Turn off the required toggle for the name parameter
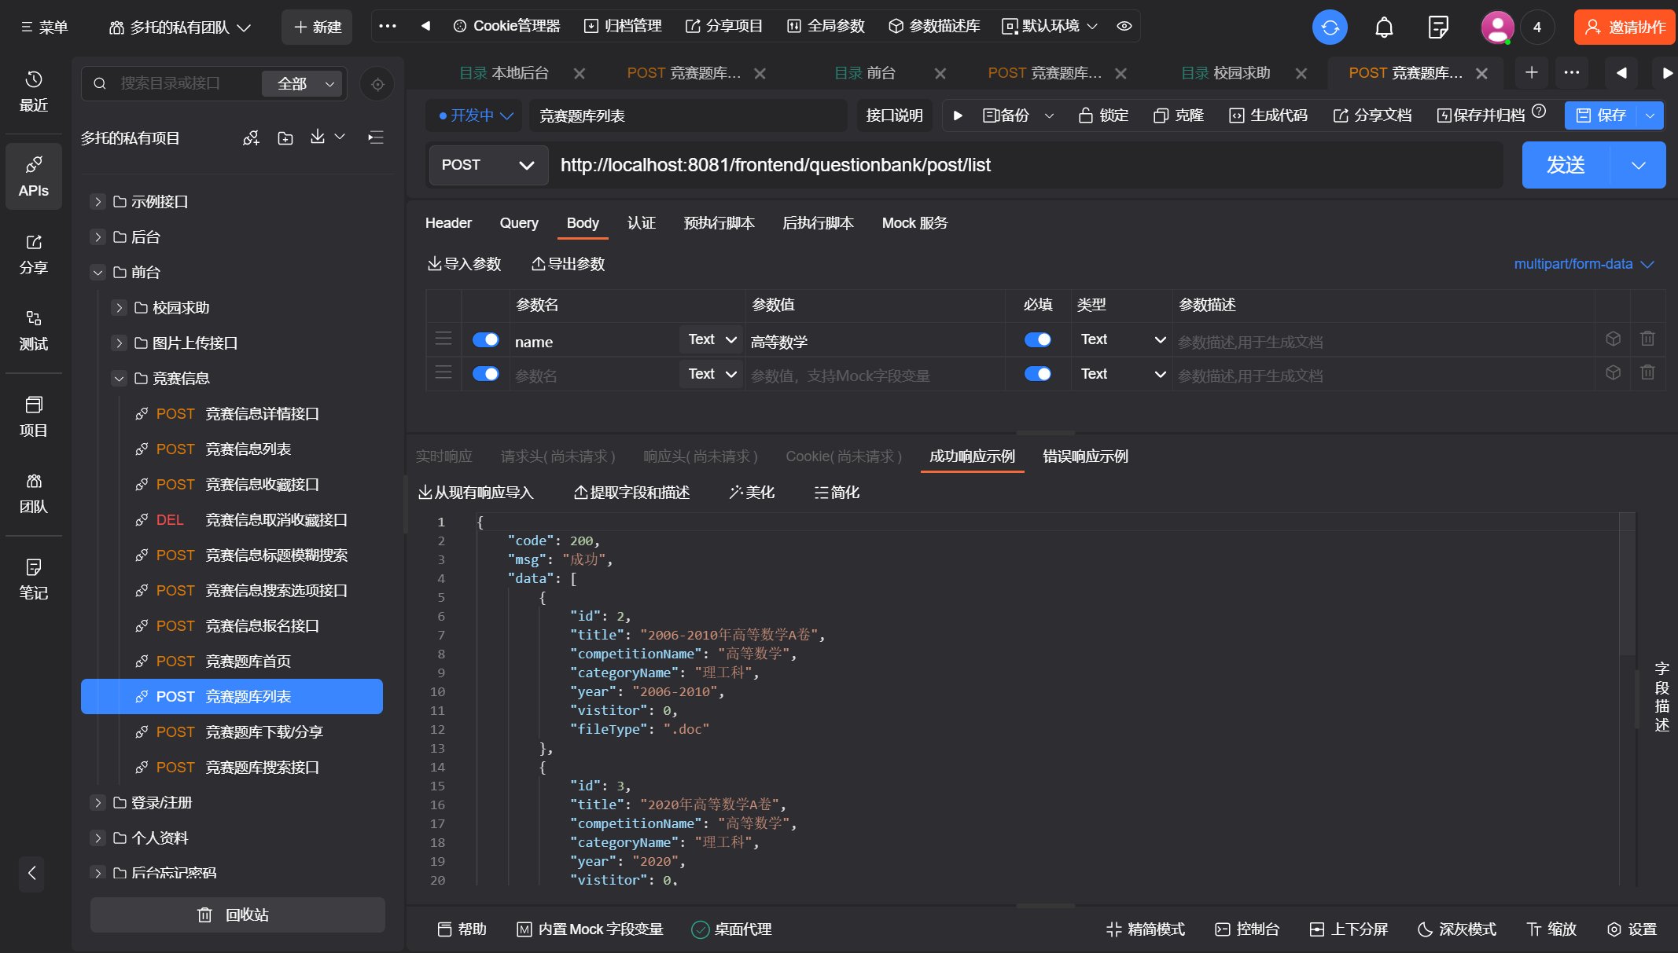 (1037, 339)
